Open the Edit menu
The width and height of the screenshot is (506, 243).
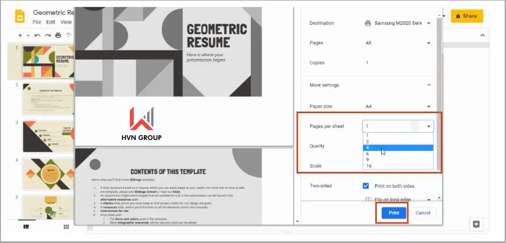(x=51, y=22)
